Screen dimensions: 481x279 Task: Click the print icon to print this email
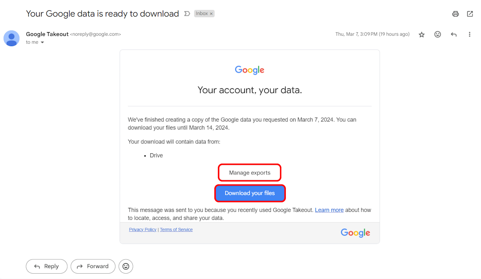[455, 13]
